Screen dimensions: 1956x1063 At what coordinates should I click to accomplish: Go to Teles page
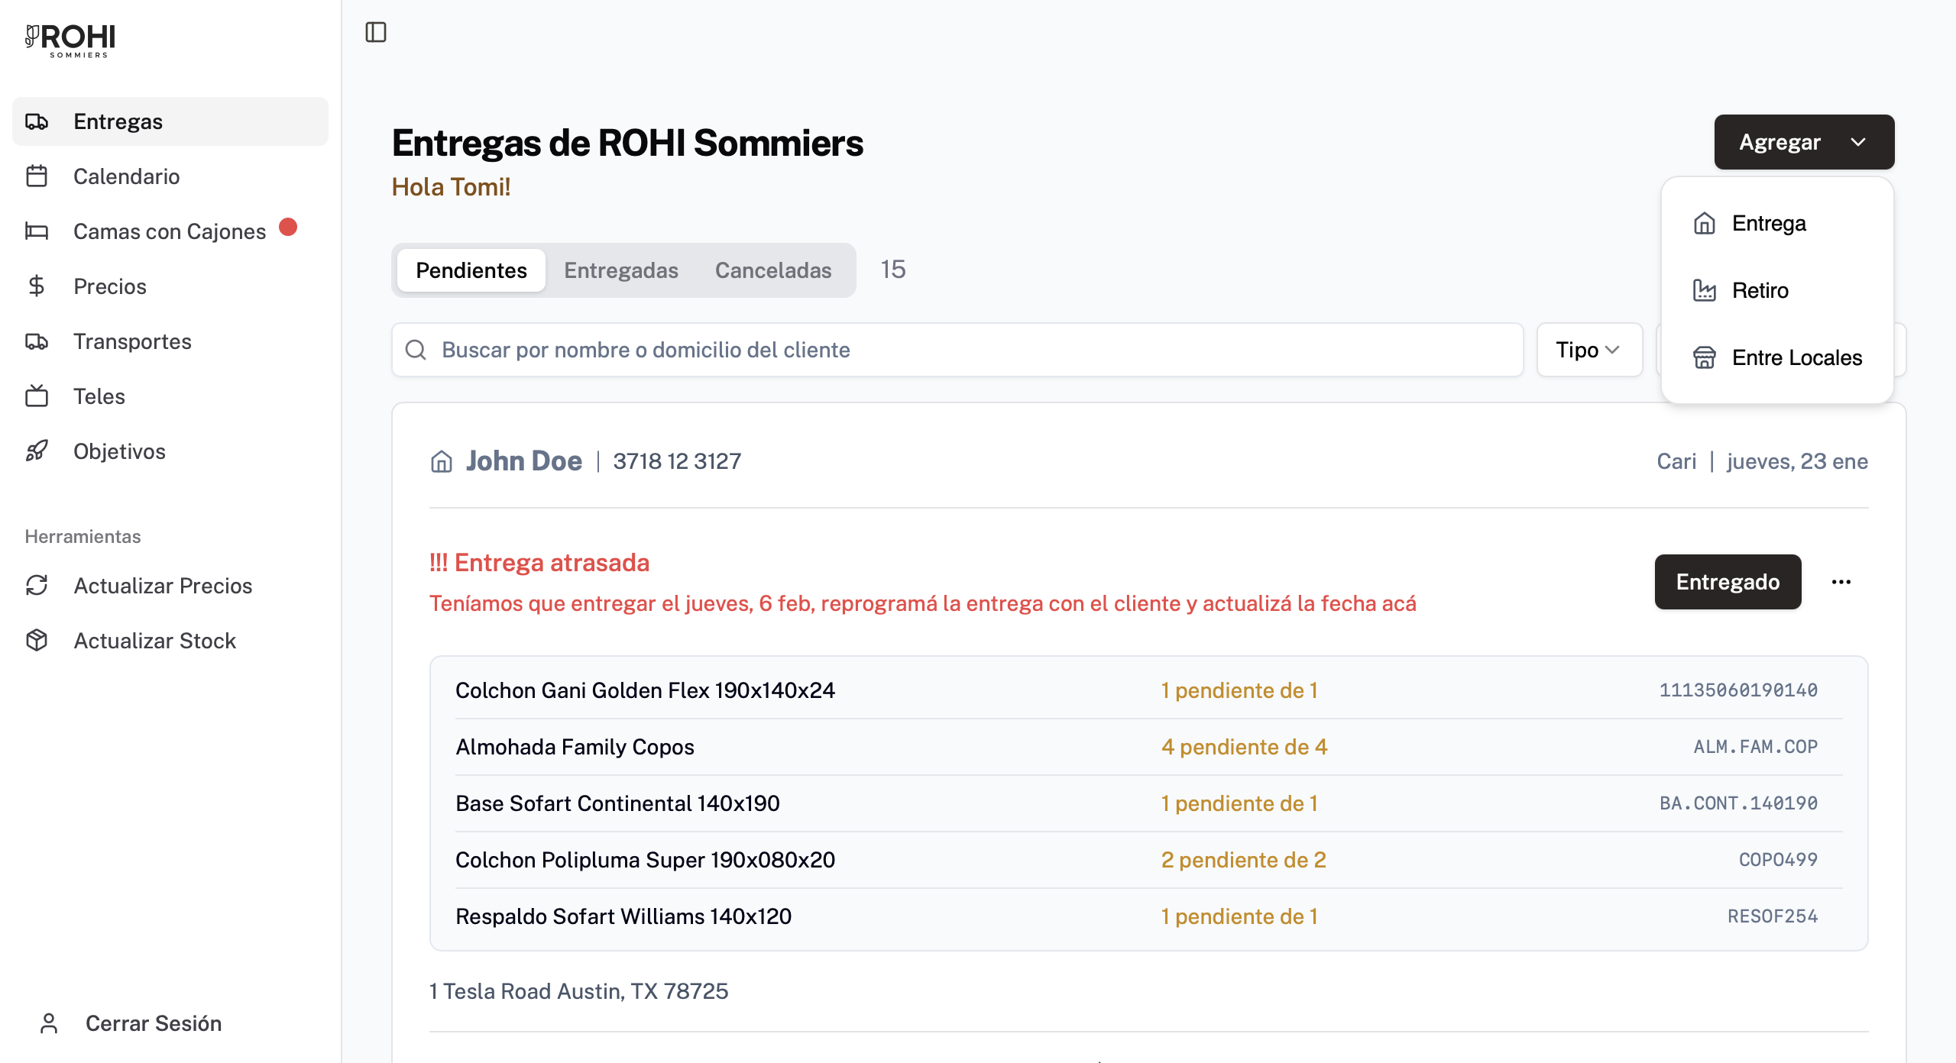(170, 396)
